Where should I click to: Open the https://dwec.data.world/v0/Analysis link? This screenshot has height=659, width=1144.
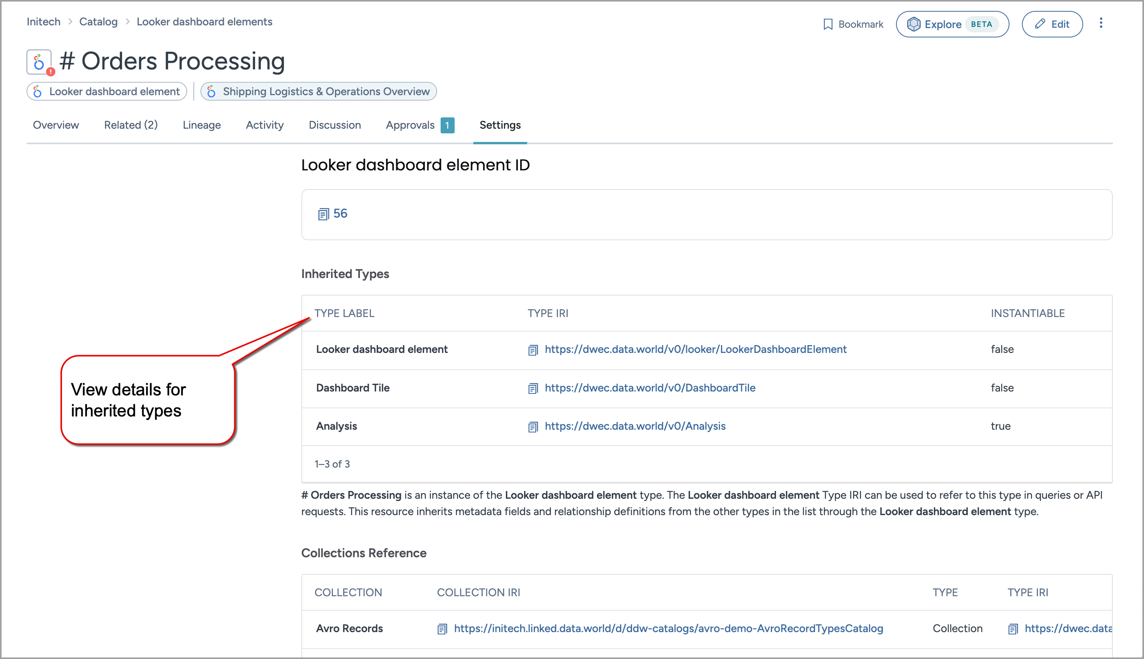tap(635, 426)
